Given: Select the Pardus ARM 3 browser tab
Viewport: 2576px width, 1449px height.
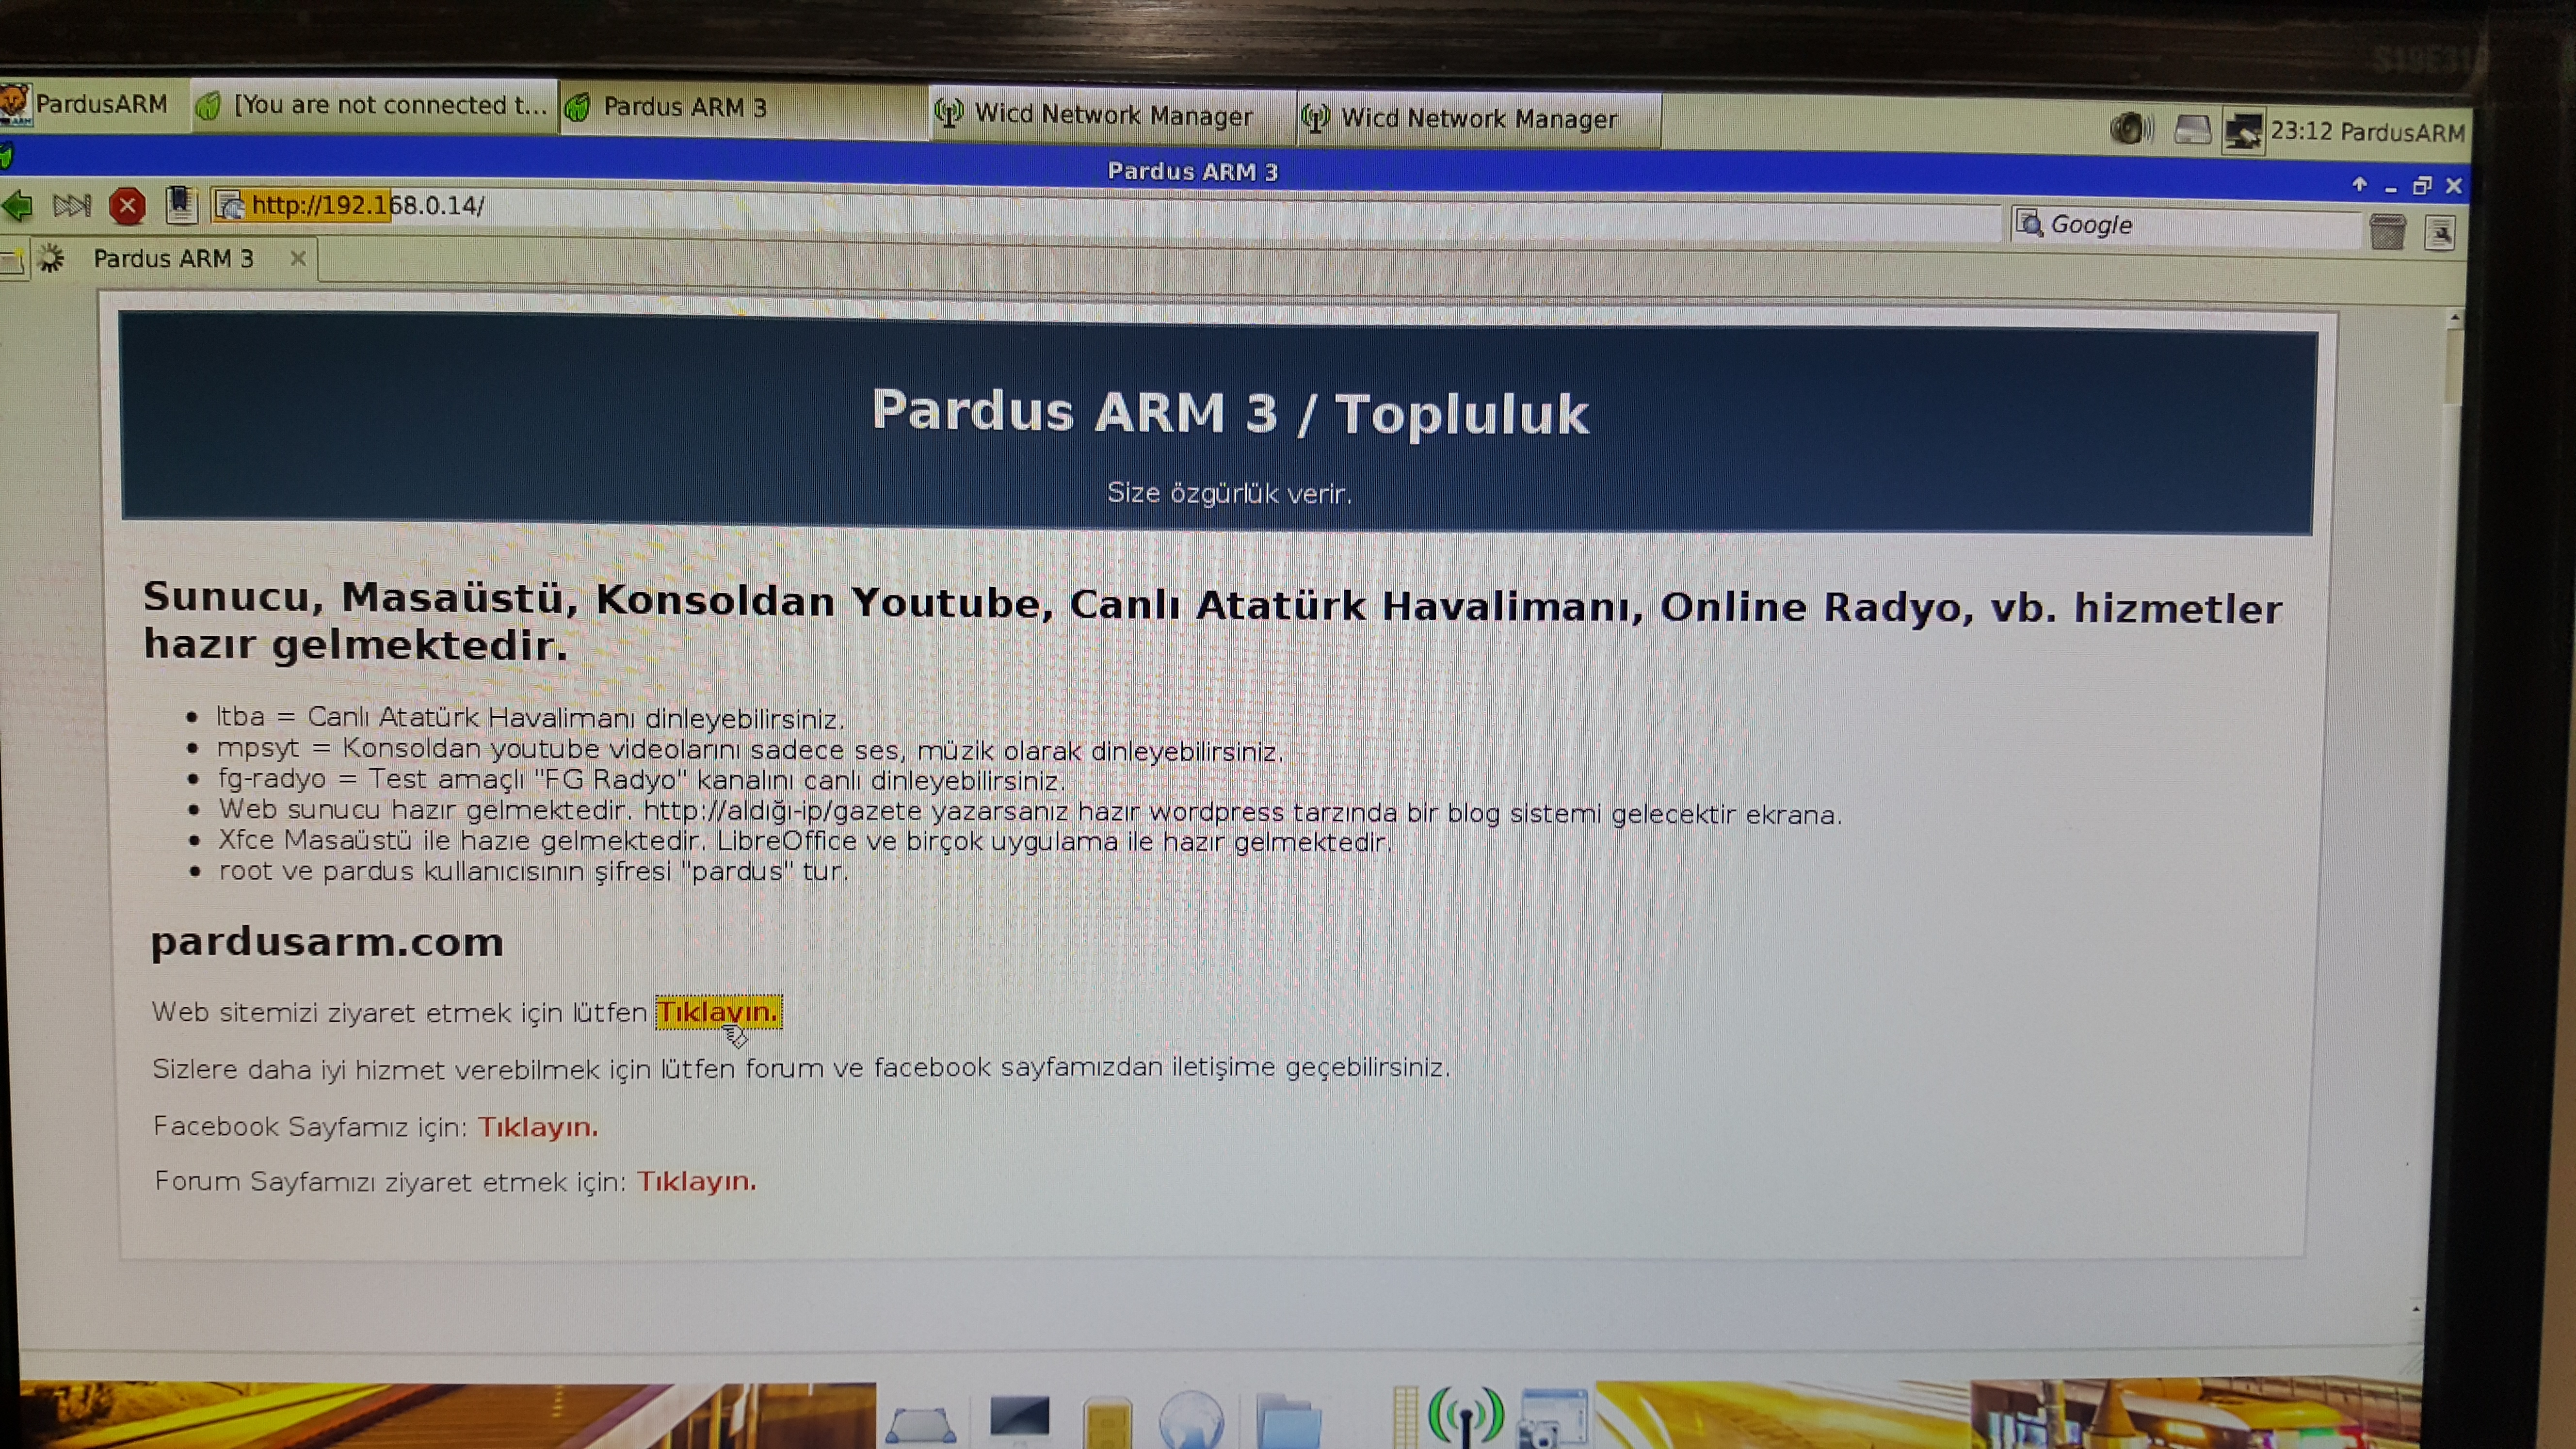Looking at the screenshot, I should click(174, 259).
